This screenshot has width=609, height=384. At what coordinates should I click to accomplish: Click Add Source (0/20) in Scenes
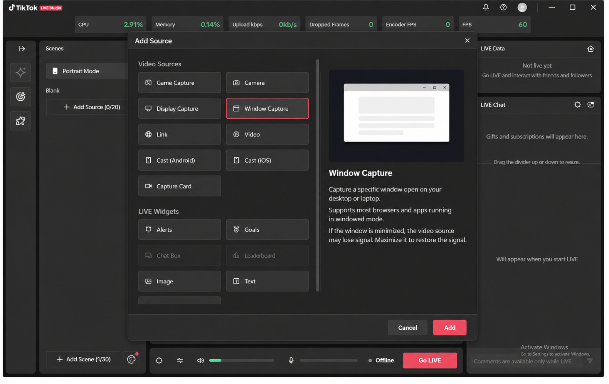(92, 107)
